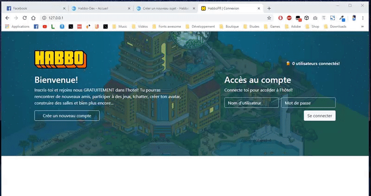Click the 'Accès au compte' heading
371x196 pixels.
(258, 80)
